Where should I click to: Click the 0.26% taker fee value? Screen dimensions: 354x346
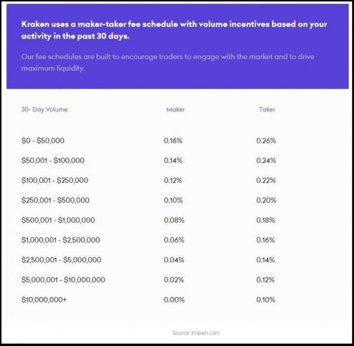coord(266,140)
